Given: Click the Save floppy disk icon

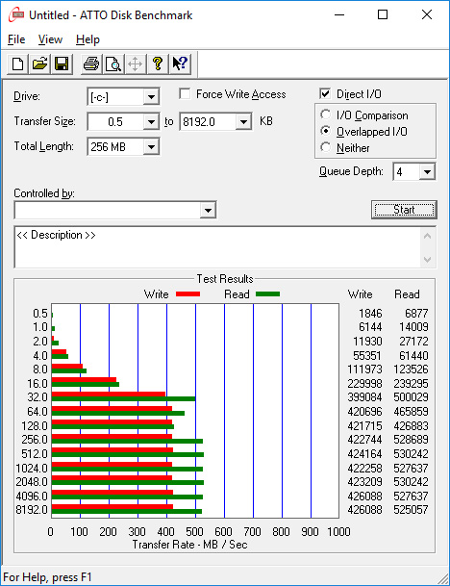Looking at the screenshot, I should (62, 64).
